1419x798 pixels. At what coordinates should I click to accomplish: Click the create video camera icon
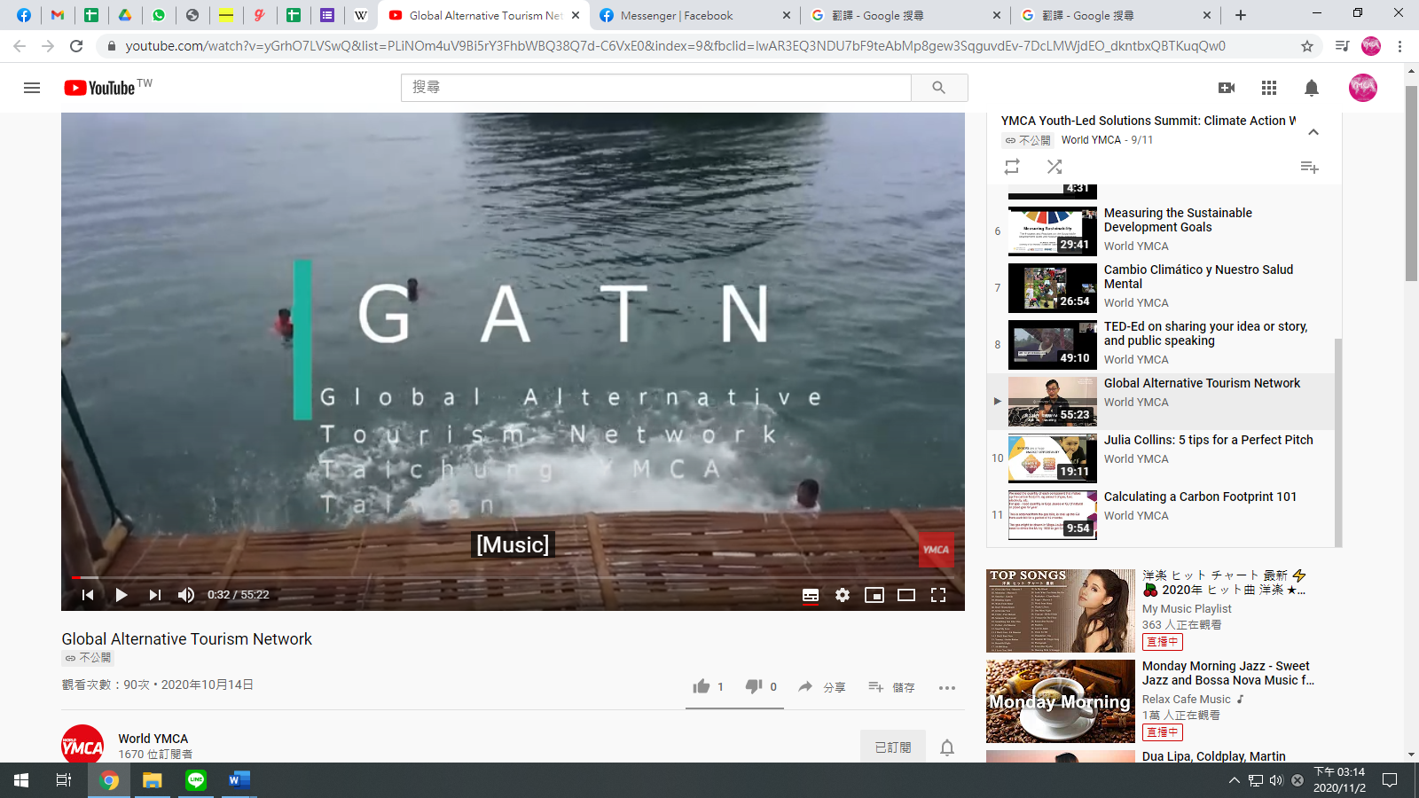[1227, 88]
